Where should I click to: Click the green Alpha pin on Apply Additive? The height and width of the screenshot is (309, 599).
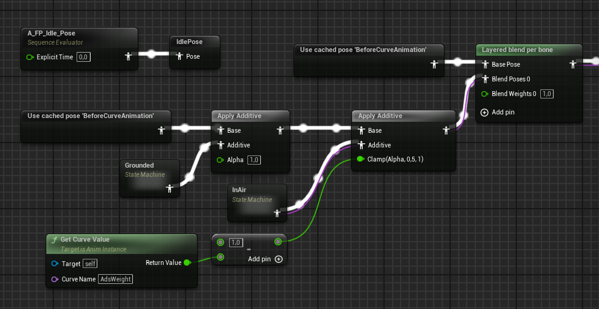click(x=220, y=160)
